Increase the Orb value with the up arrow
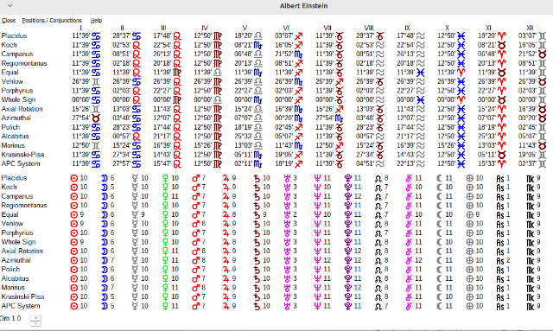The height and width of the screenshot is (331, 553). tap(35, 317)
